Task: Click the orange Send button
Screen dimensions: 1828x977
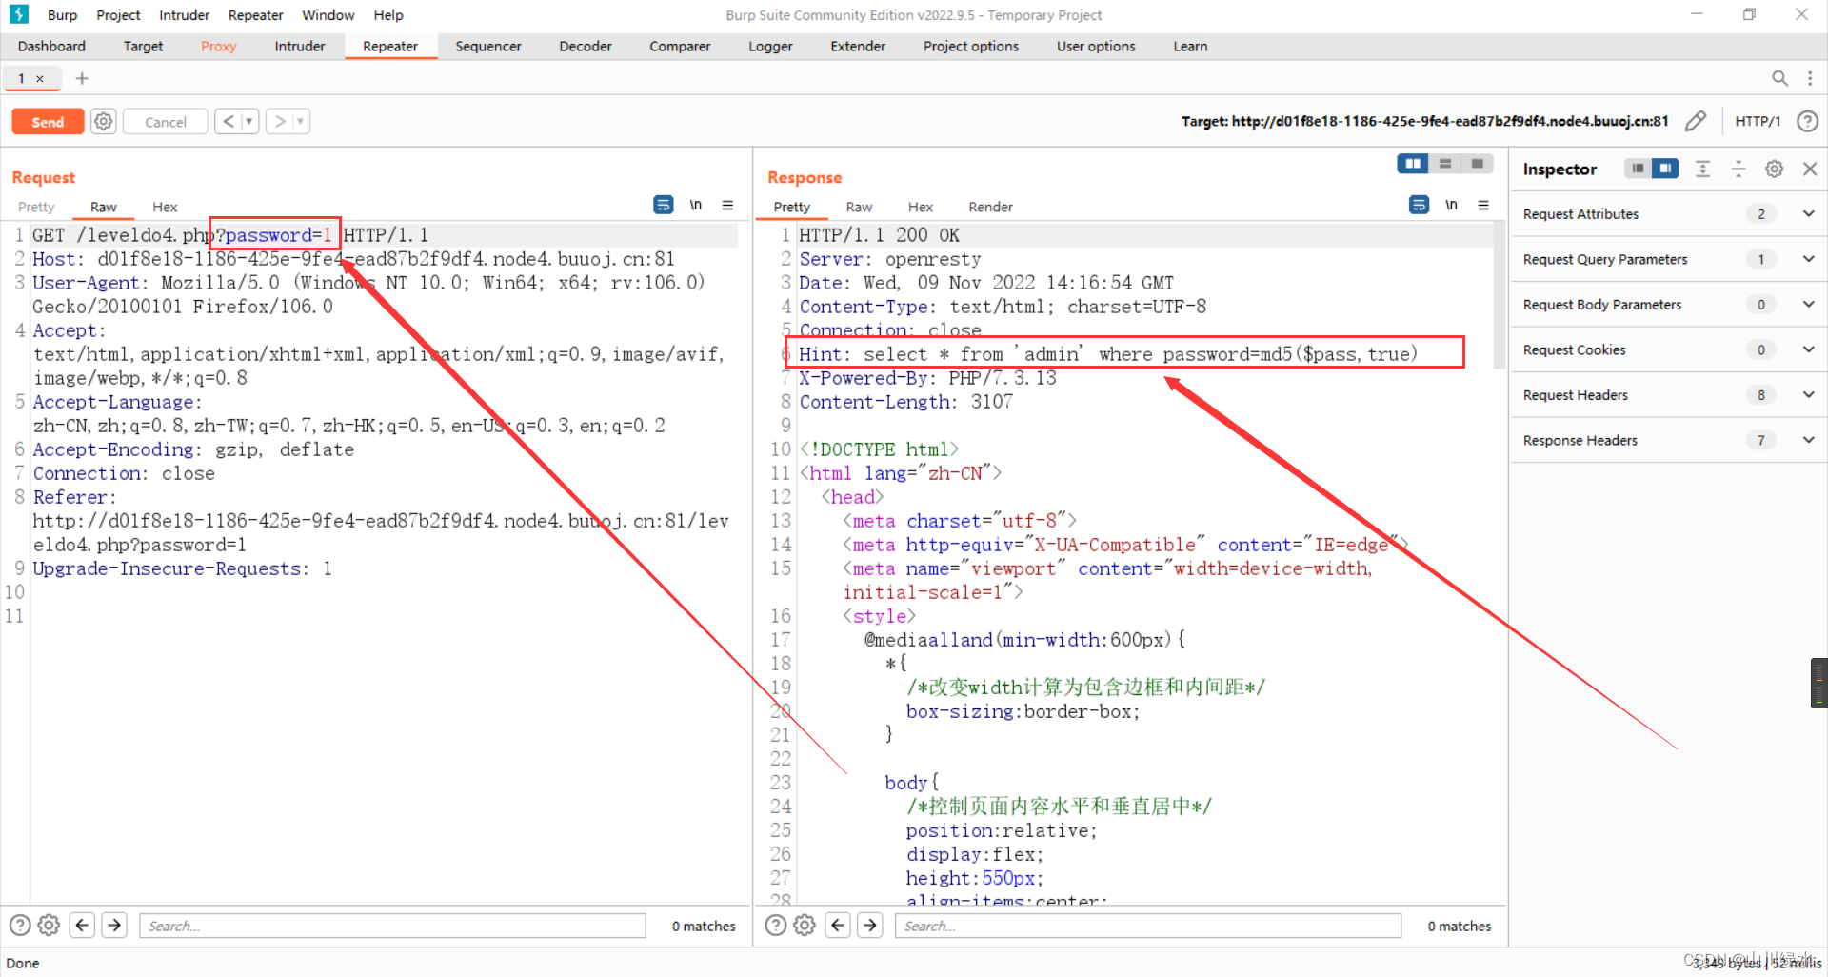Action: pos(48,122)
